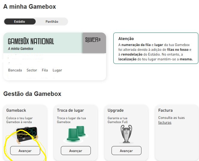Open the facturas link
This screenshot has height=161, width=199.
tap(165, 122)
